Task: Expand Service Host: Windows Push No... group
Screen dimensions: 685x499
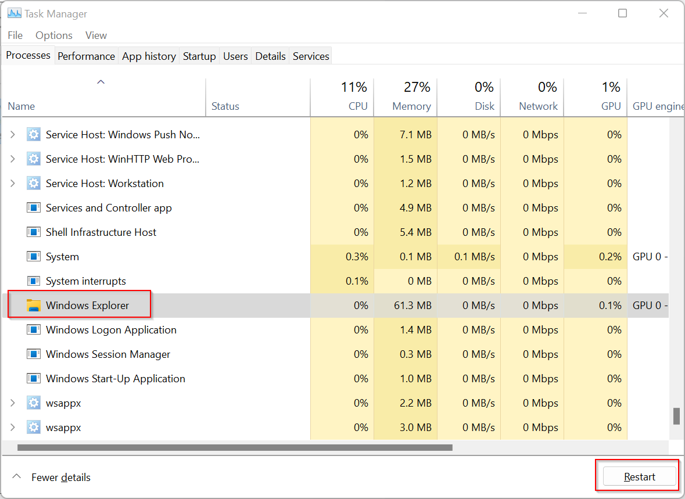Action: tap(13, 135)
